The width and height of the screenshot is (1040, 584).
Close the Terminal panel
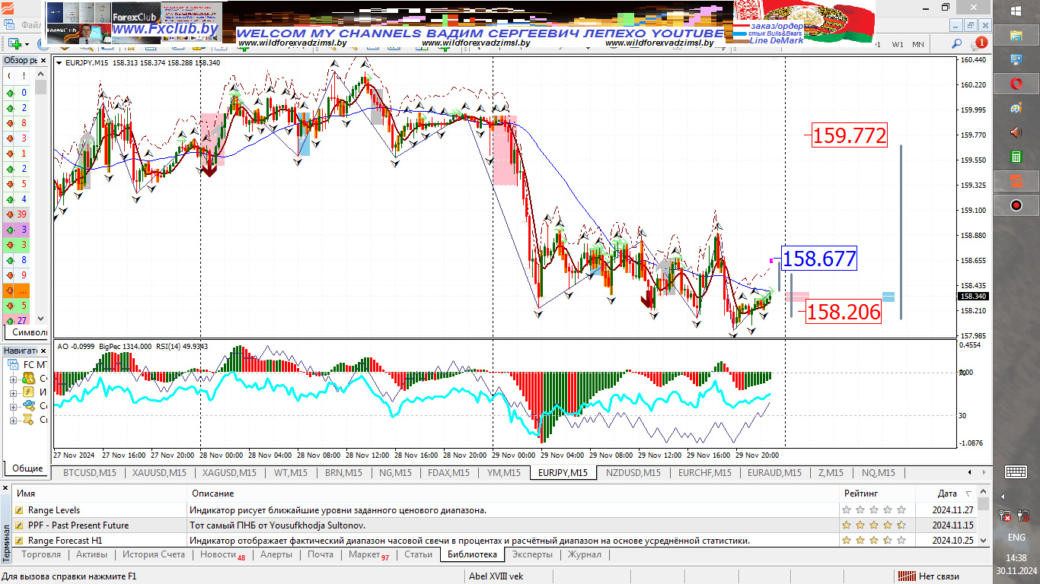(5, 487)
